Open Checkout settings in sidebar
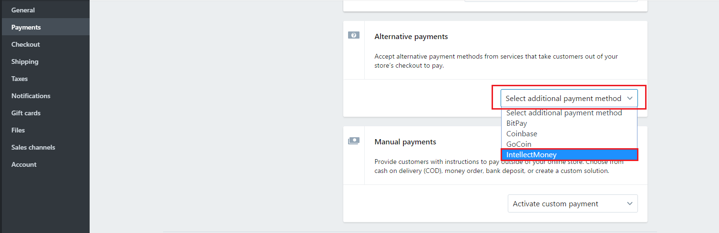This screenshot has width=719, height=233. coord(26,44)
